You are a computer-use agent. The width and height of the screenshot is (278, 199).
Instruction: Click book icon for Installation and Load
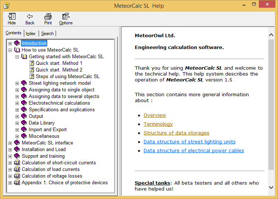[x=17, y=149]
